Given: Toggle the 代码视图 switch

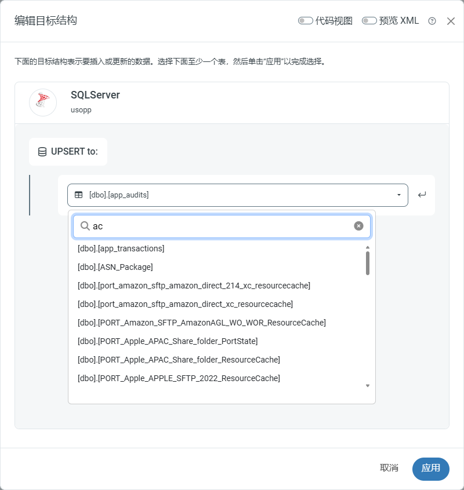Looking at the screenshot, I should tap(306, 21).
